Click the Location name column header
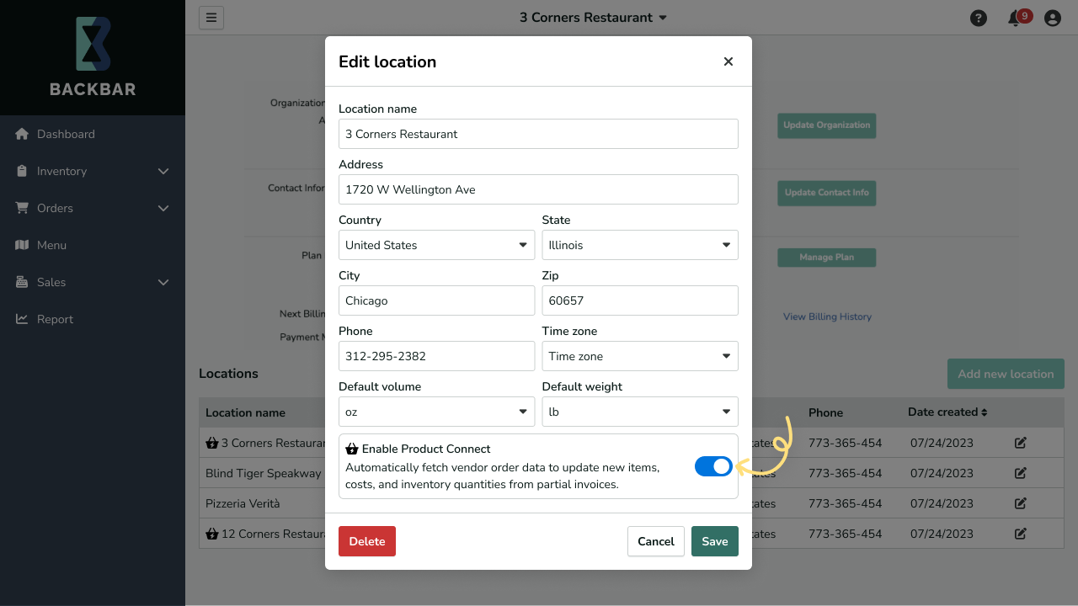1078x606 pixels. (x=245, y=412)
